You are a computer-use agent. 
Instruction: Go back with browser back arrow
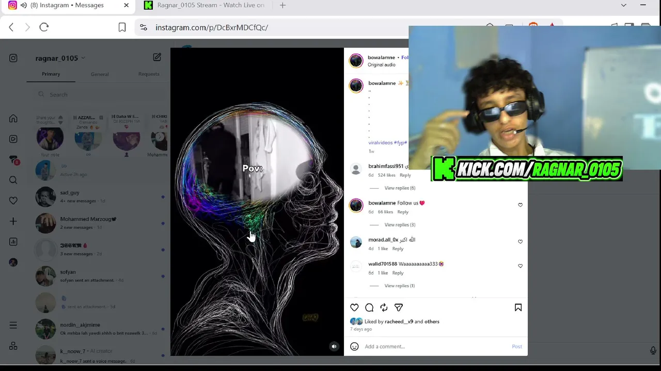click(x=11, y=27)
